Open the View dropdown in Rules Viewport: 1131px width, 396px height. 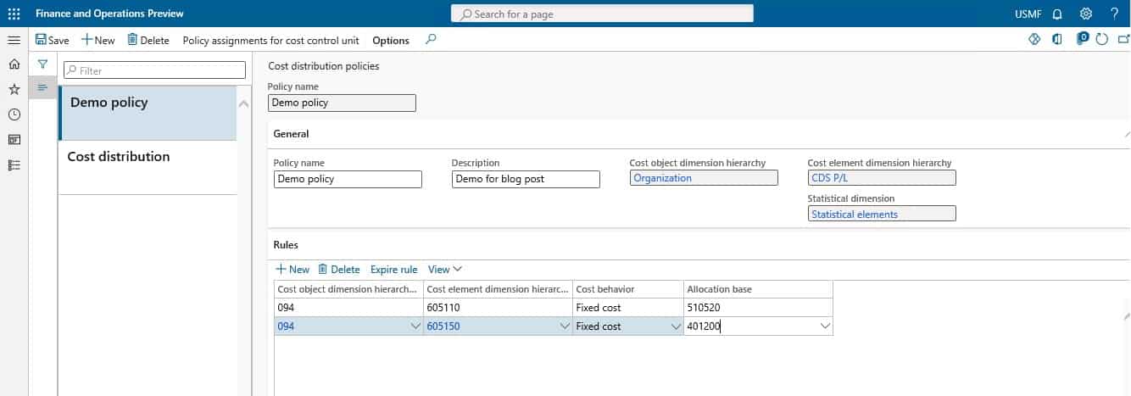(445, 269)
